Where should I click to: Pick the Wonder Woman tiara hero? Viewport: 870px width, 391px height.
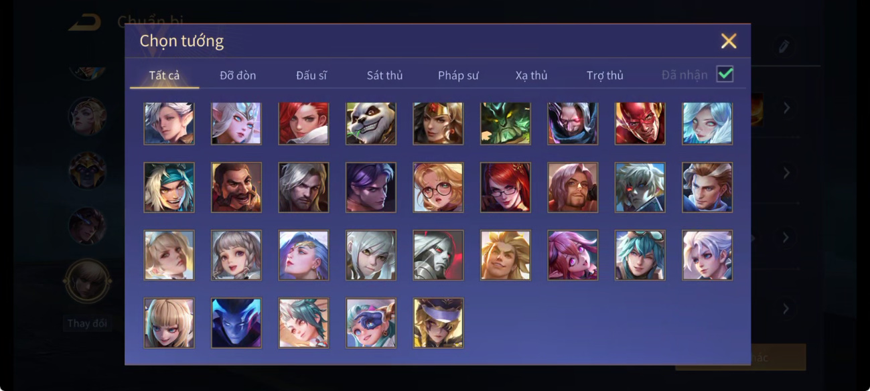tap(438, 123)
